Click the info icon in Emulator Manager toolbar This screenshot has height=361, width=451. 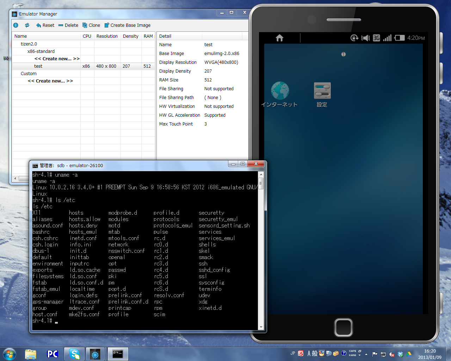click(16, 25)
